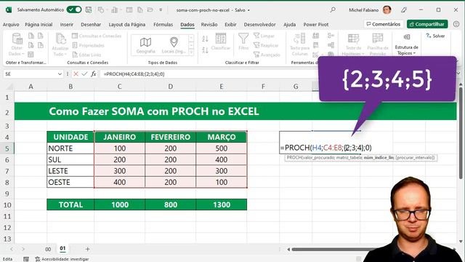Click the Planilha de Previsão icon

tap(378, 39)
